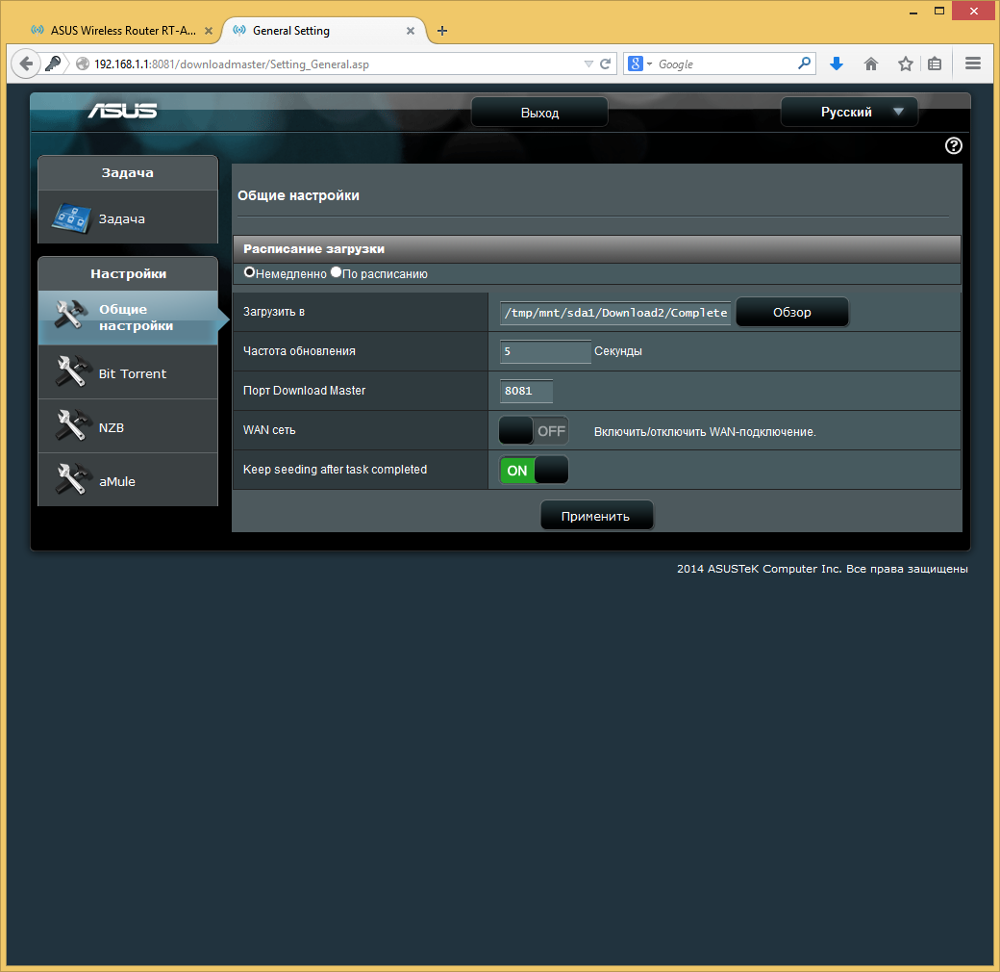
Task: Click the refresh rate field showing 5
Action: point(545,351)
